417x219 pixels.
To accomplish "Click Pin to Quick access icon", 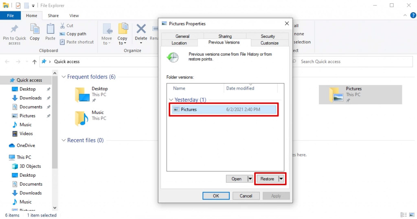I will [14, 28].
